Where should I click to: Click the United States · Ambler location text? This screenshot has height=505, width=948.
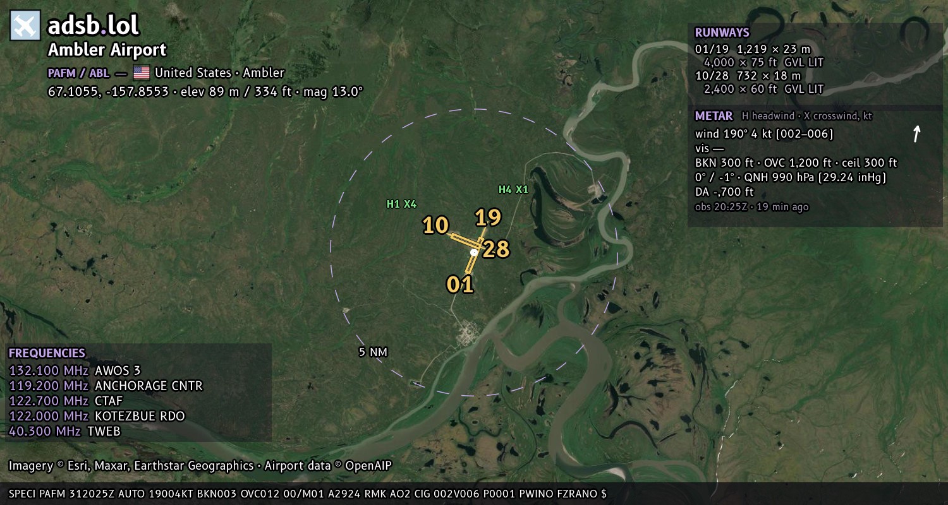(220, 73)
